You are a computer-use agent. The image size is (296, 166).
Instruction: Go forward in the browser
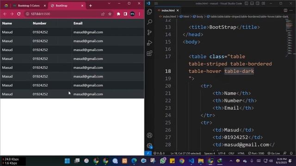point(12,14)
